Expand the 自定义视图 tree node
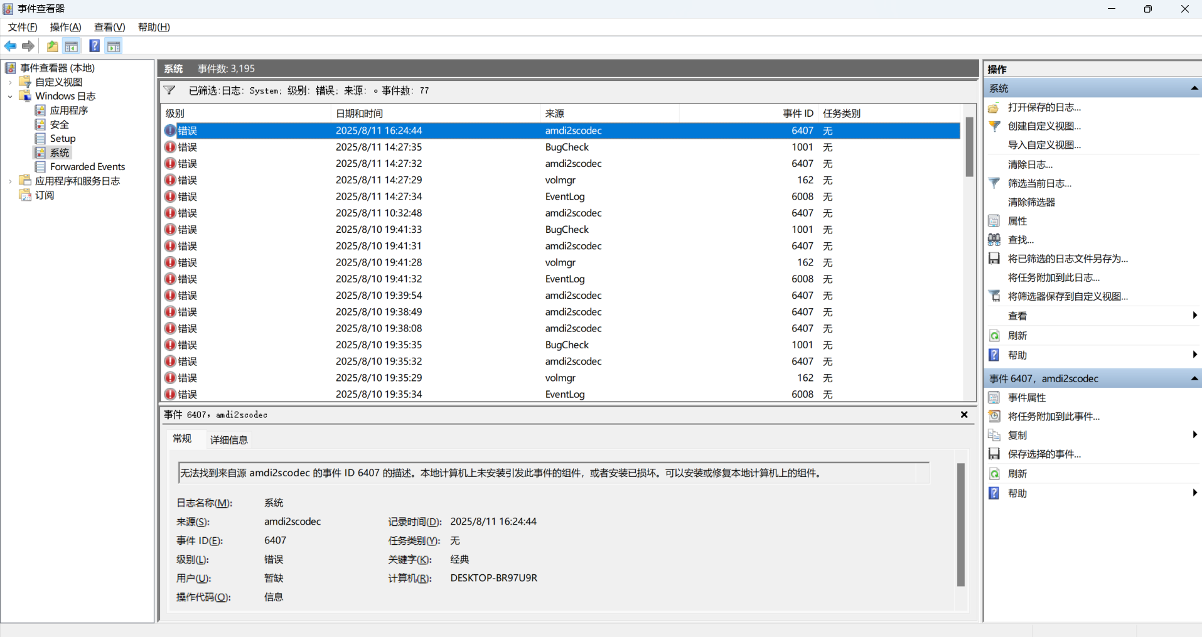Screen dimensions: 1202x637 (10, 82)
